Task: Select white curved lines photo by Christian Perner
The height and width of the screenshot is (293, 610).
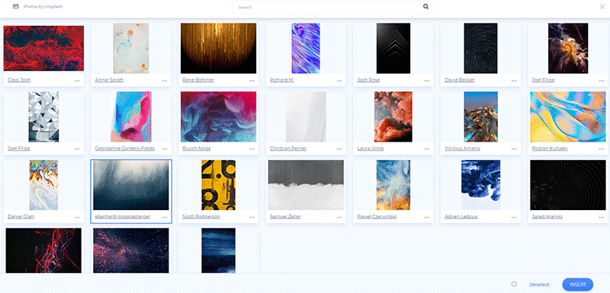Action: click(x=306, y=116)
